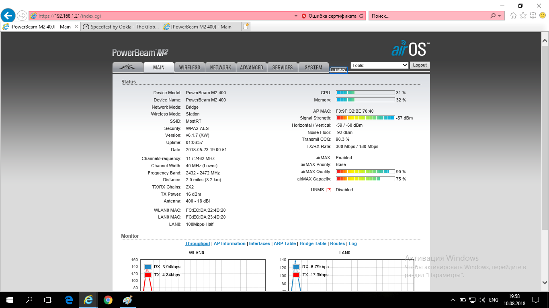
Task: Switch to Speedtest by Ookla tab
Action: (x=121, y=26)
